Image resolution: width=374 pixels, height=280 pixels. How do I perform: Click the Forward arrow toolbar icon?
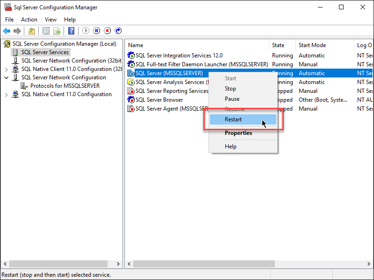click(17, 31)
